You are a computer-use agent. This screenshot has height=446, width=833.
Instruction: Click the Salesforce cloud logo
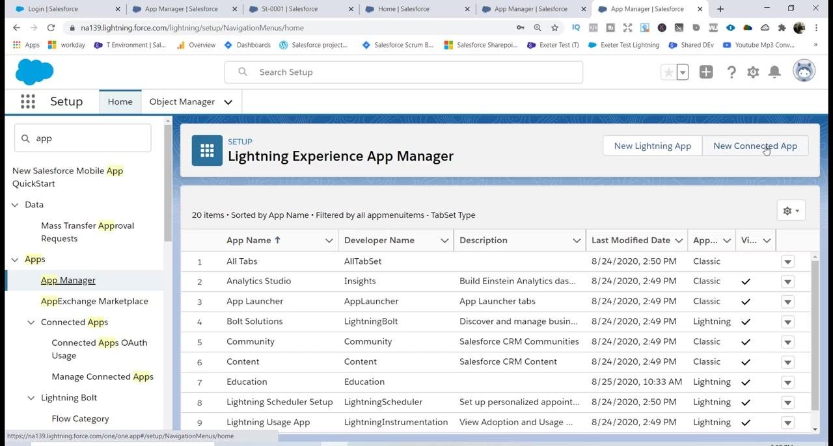point(34,72)
